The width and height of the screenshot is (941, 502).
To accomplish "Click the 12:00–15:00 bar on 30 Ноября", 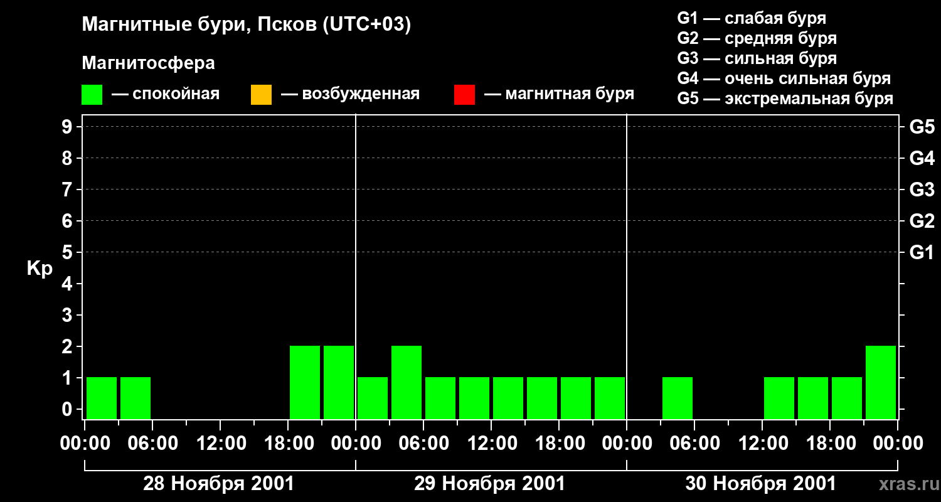I will 779,398.
